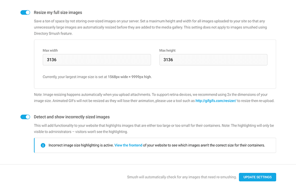Click inside the Max width input field
This screenshot has height=189, width=296.
coord(97,60)
